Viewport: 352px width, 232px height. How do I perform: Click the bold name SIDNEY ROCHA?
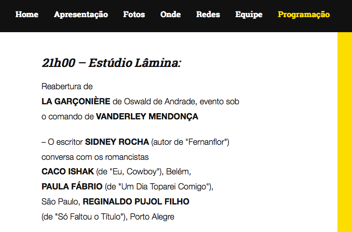(117, 142)
